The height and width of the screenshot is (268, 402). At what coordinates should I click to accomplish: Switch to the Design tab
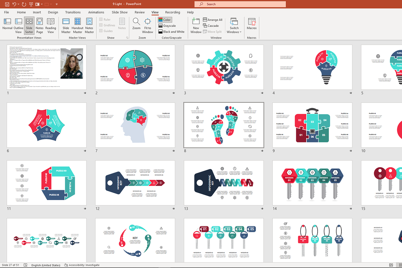pos(53,12)
